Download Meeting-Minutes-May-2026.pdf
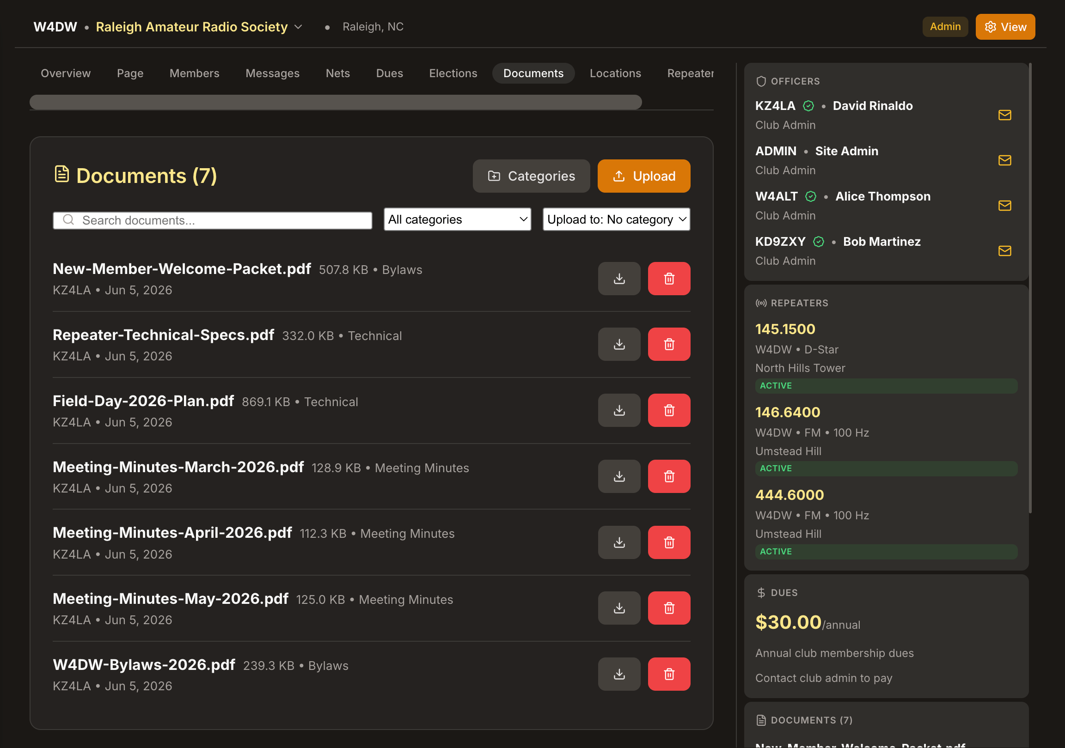Viewport: 1065px width, 748px height. [619, 608]
